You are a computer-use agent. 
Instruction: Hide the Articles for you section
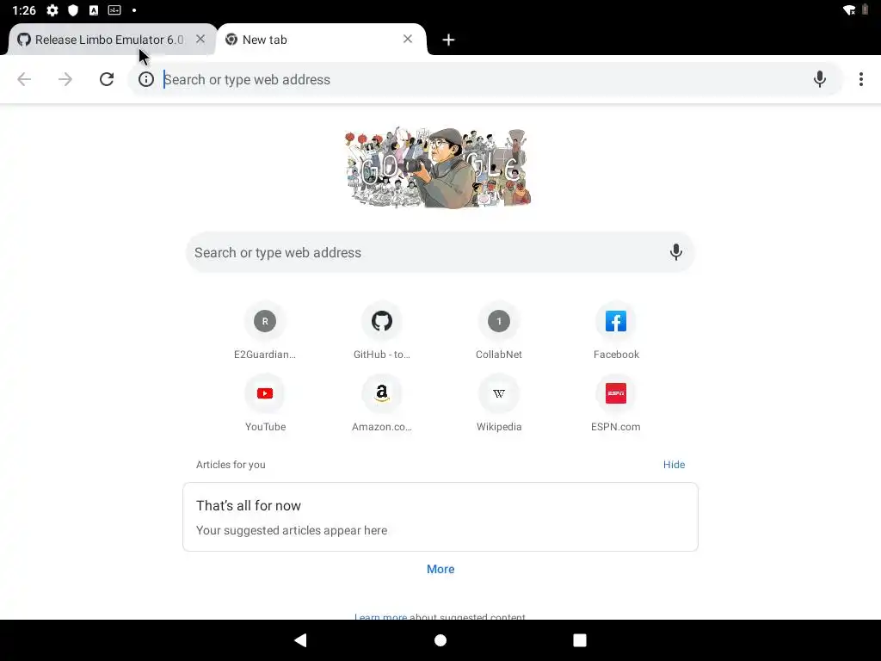click(674, 465)
